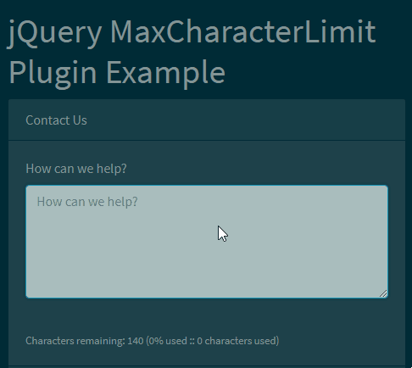
Task: Click the 'jQuery MaxCharacterLimit' title line
Action: tap(192, 32)
